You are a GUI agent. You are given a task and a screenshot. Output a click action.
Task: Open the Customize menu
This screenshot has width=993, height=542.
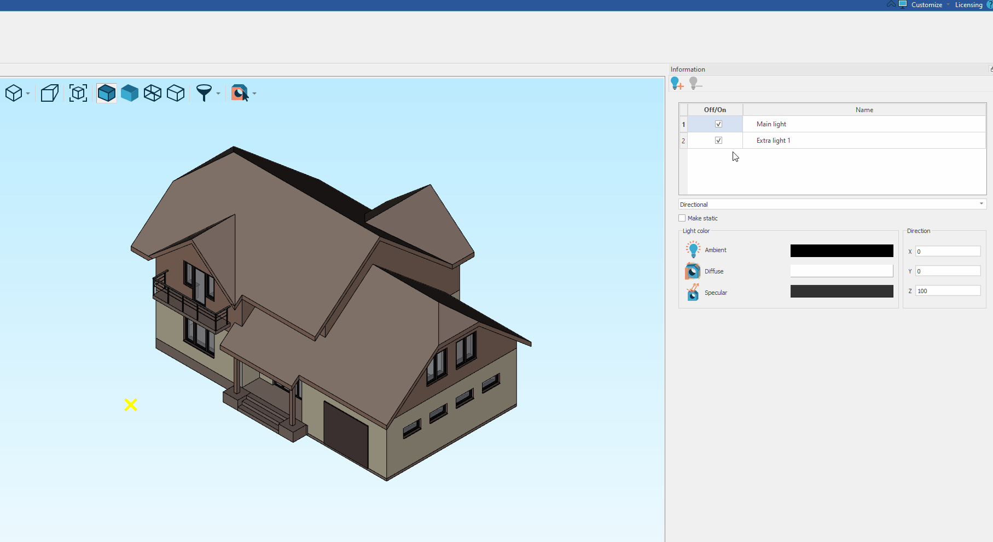point(926,5)
